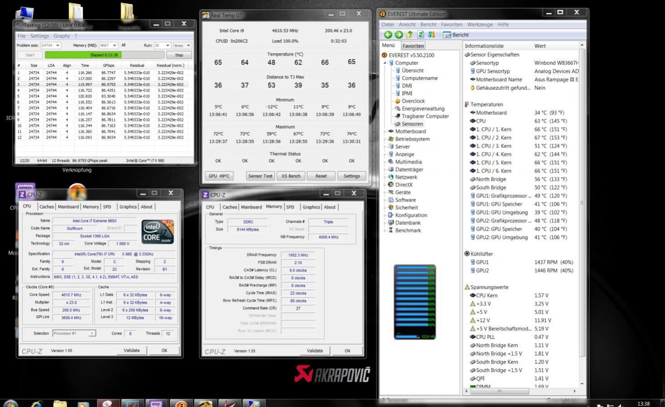Select LinX result row 3
Viewport: 665px width, 407px height.
pyautogui.click(x=101, y=84)
